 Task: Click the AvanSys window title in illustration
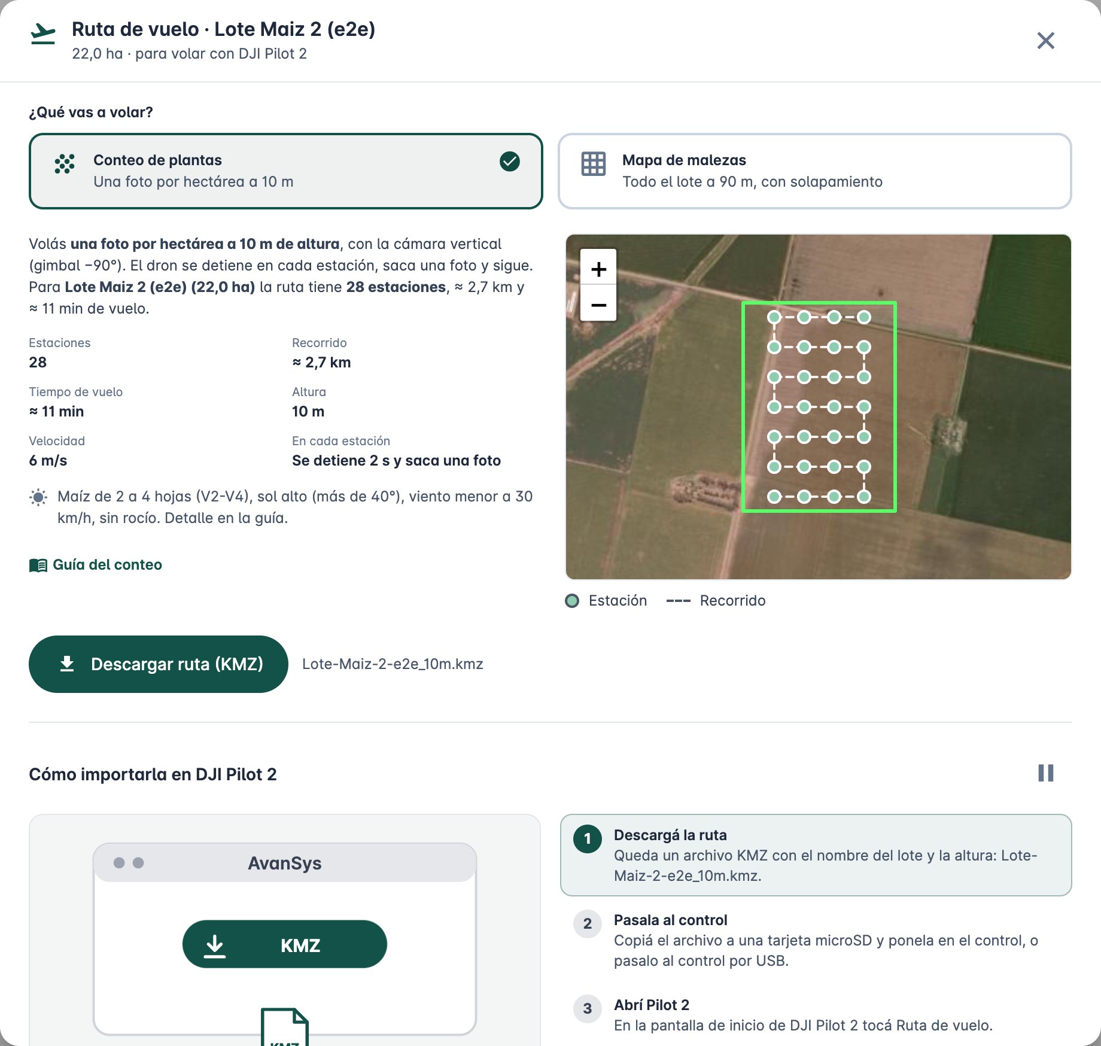[285, 863]
